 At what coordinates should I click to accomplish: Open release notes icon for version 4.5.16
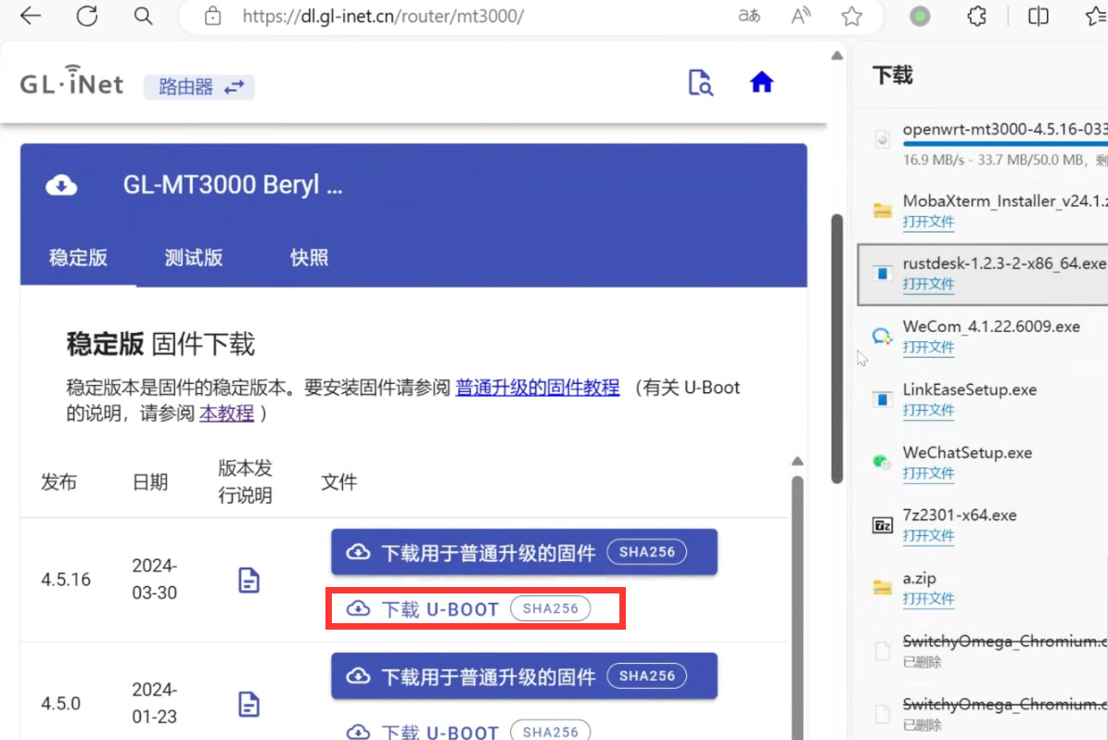point(248,579)
